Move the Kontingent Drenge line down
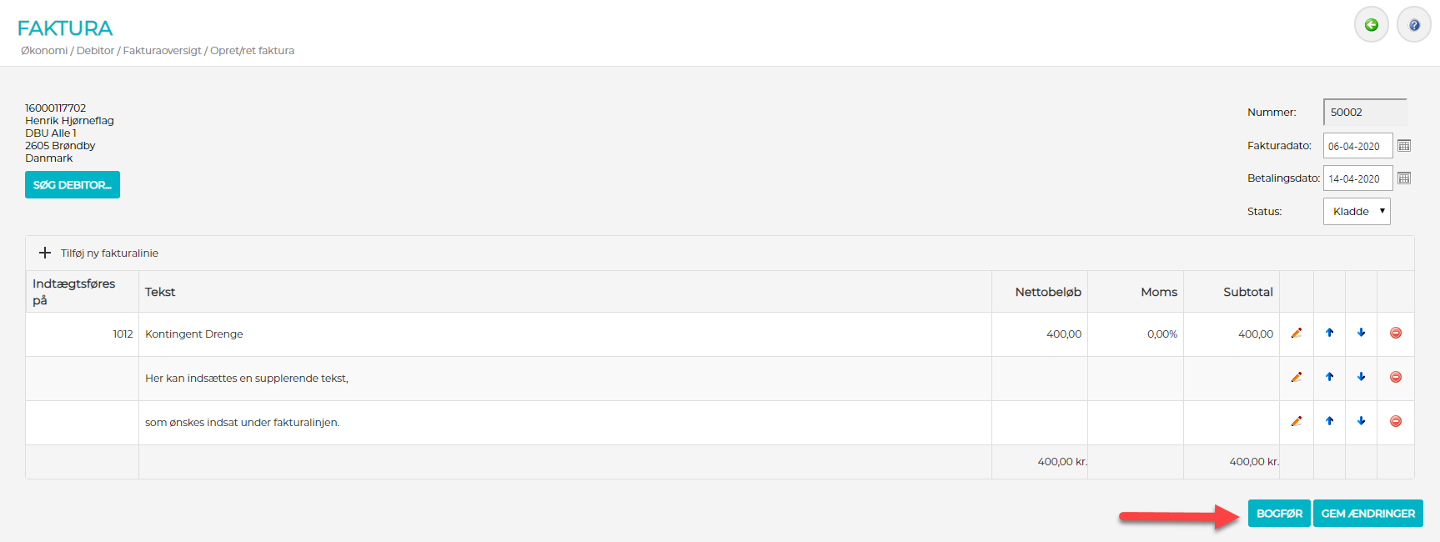This screenshot has height=542, width=1440. pyautogui.click(x=1362, y=334)
